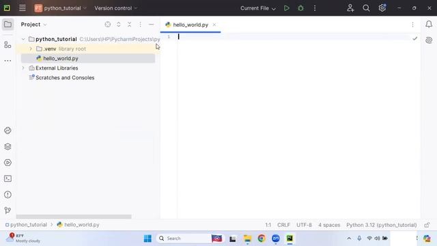Open Notifications bell
437x246 pixels.
pos(429,25)
